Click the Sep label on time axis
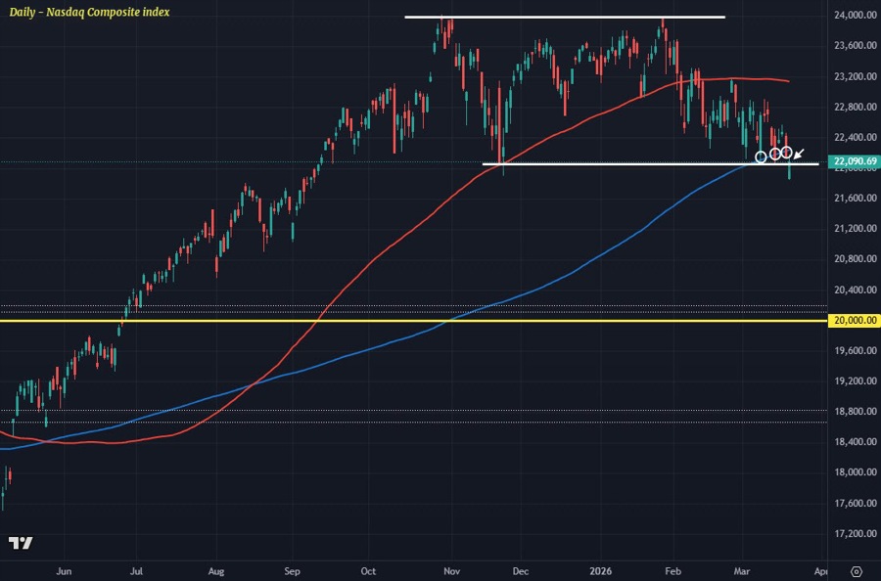 click(x=292, y=569)
